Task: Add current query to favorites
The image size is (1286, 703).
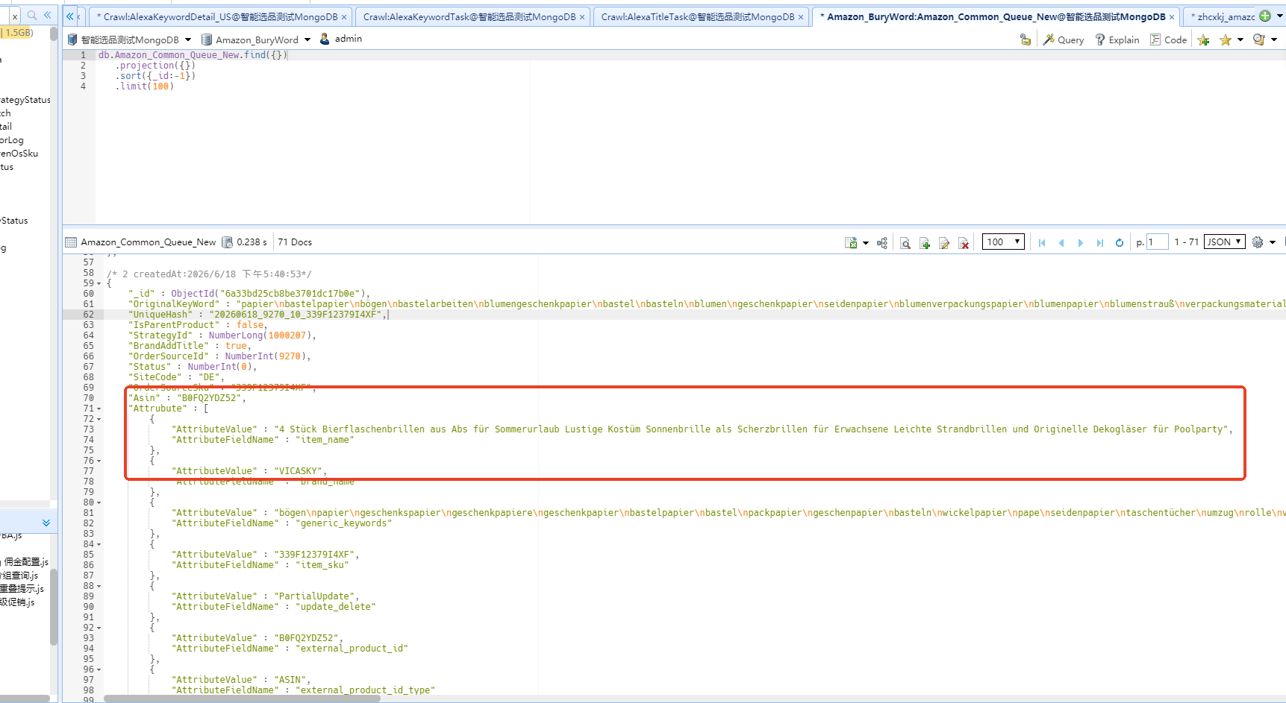Action: (x=1203, y=40)
